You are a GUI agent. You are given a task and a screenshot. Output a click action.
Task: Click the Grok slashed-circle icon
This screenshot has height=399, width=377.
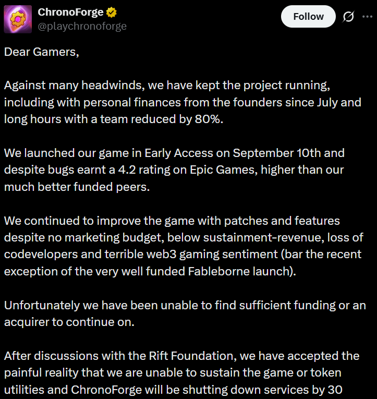(348, 17)
